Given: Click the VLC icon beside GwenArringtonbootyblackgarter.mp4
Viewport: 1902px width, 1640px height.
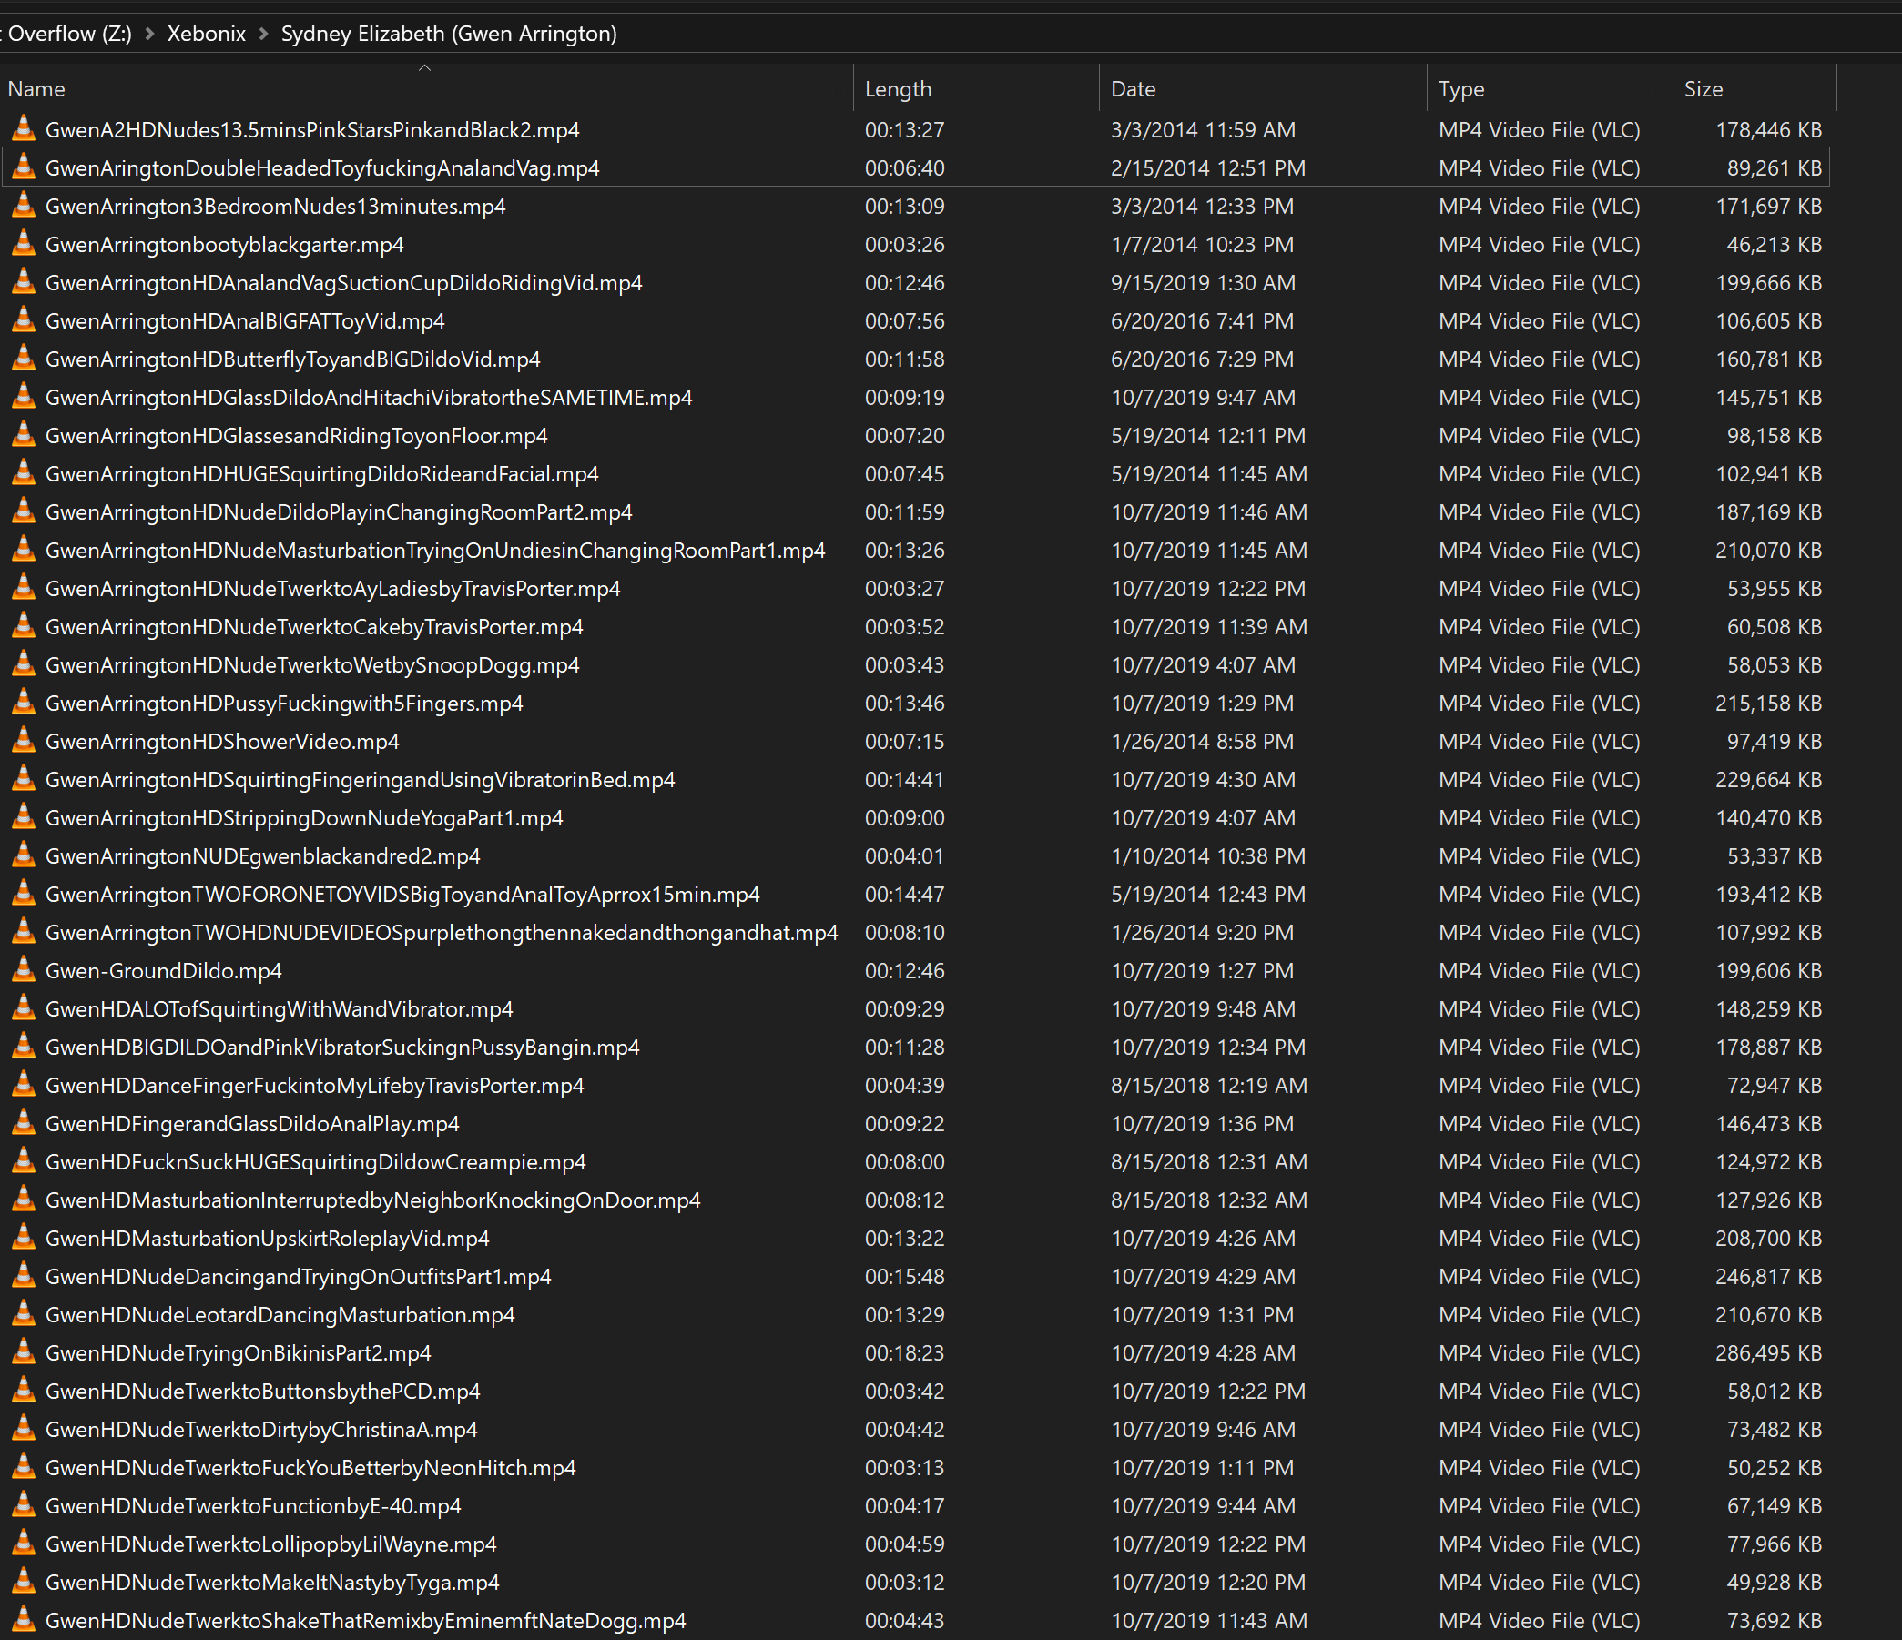Looking at the screenshot, I should coord(24,244).
